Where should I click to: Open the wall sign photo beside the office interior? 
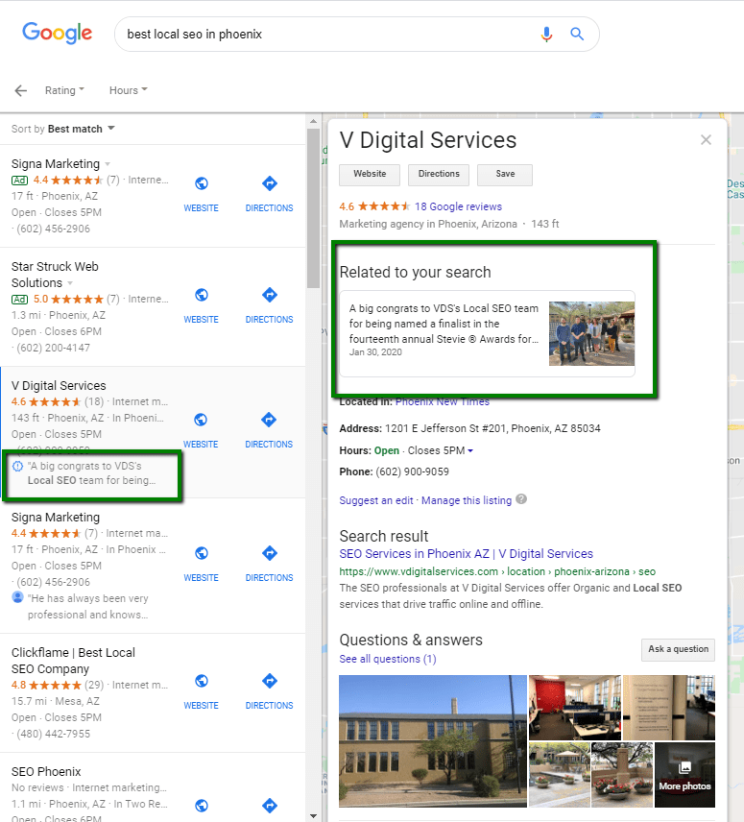[x=668, y=707]
